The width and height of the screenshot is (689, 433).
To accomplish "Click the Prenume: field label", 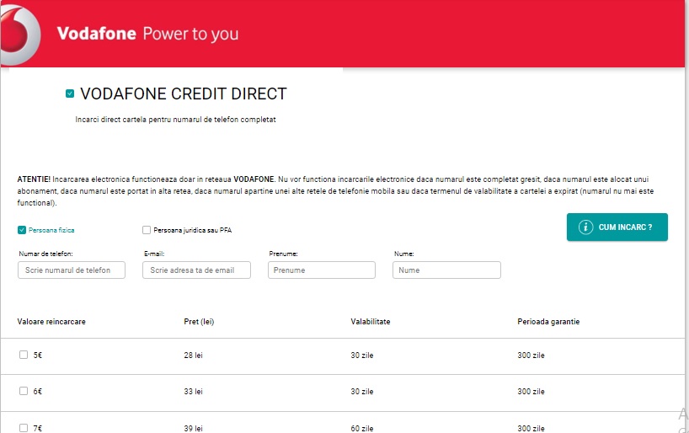I will click(283, 254).
